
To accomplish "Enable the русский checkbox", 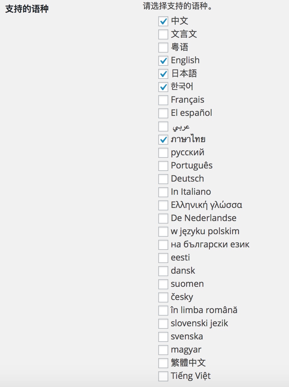I will coord(163,153).
